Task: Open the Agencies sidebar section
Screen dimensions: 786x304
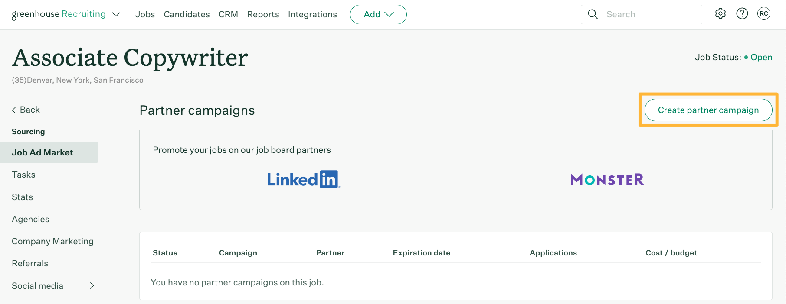Action: (30, 219)
